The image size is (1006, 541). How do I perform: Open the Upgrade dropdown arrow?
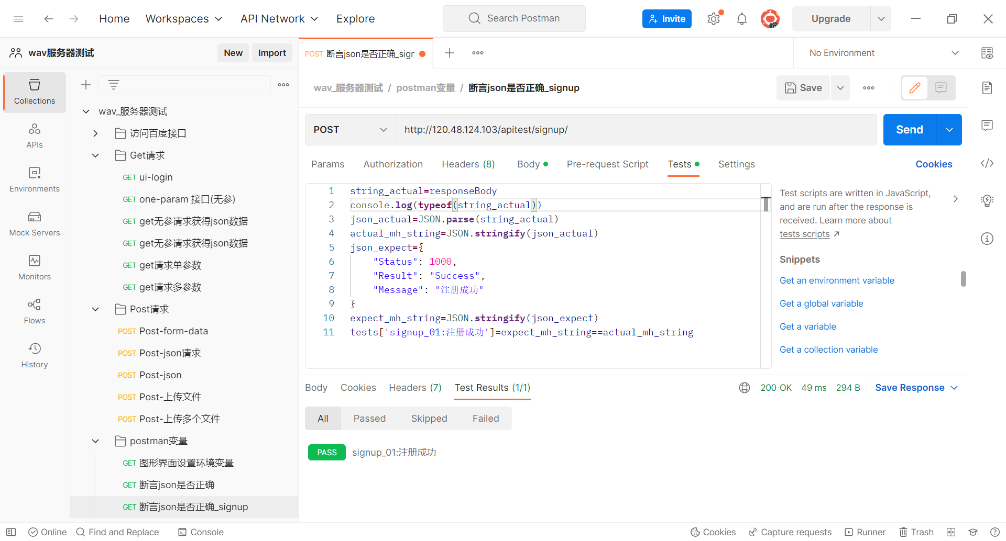tap(881, 19)
